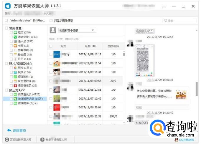The height and width of the screenshot is (144, 201).
Task: Open QQ在线咨询 link
Action: tap(187, 140)
